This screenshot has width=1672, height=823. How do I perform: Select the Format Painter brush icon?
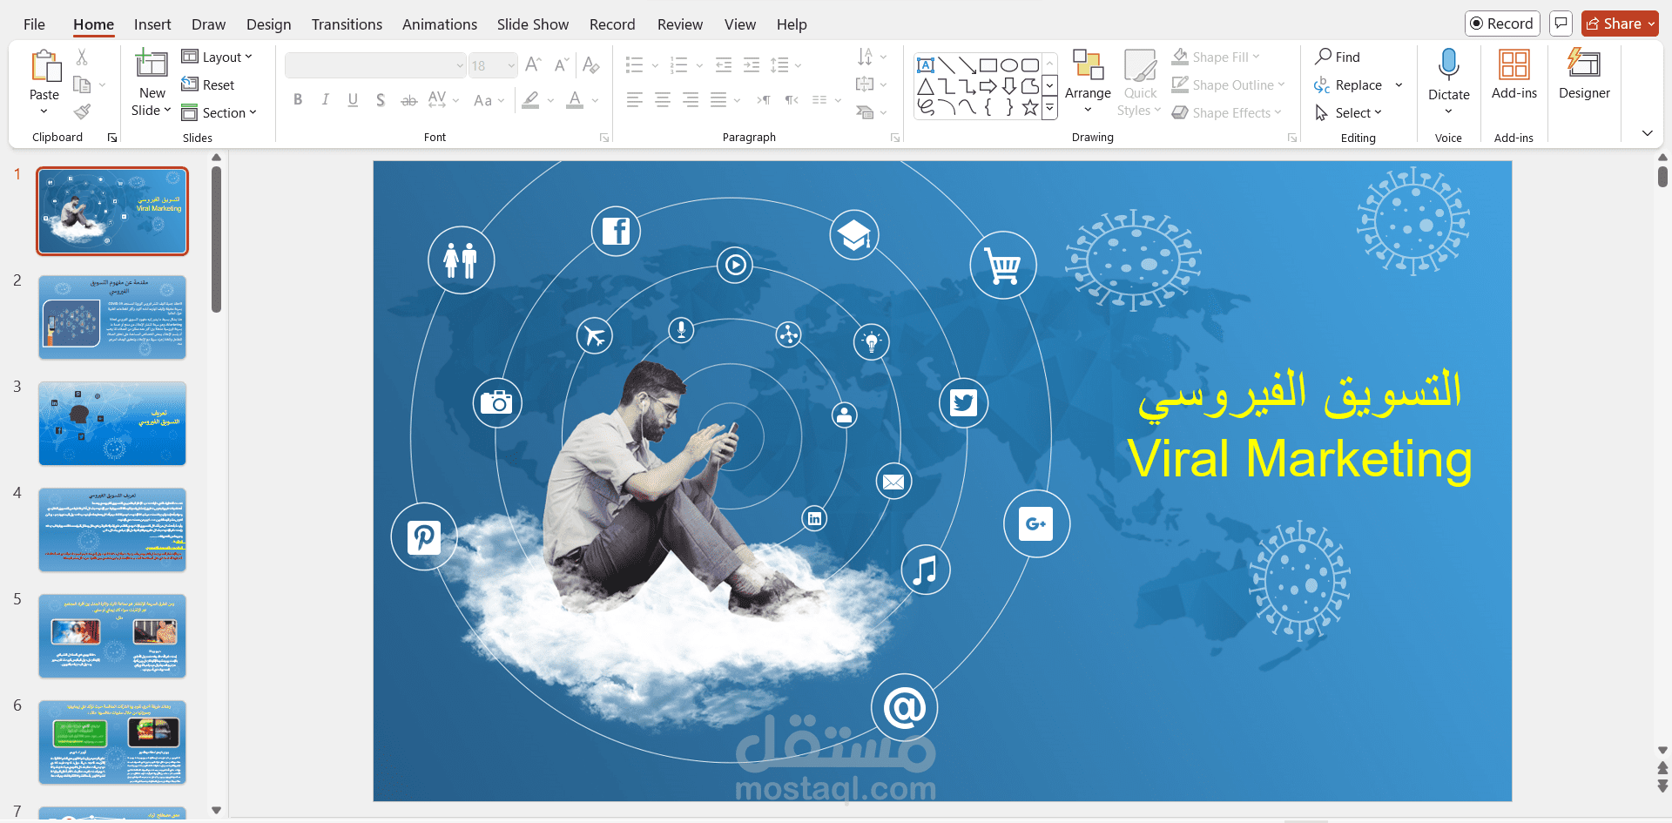tap(82, 111)
